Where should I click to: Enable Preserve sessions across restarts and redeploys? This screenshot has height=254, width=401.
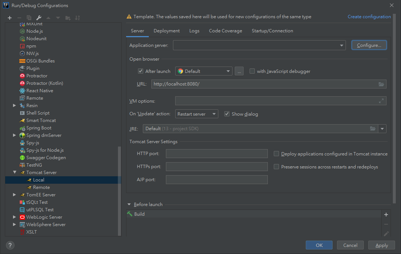276,167
